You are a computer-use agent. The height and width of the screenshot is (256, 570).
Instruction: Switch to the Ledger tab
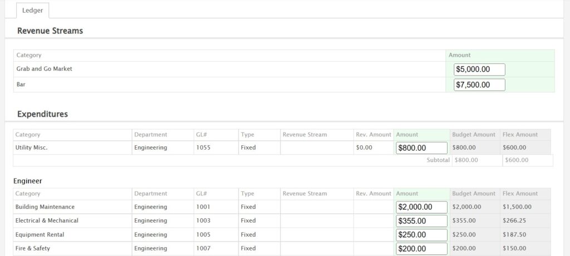32,11
